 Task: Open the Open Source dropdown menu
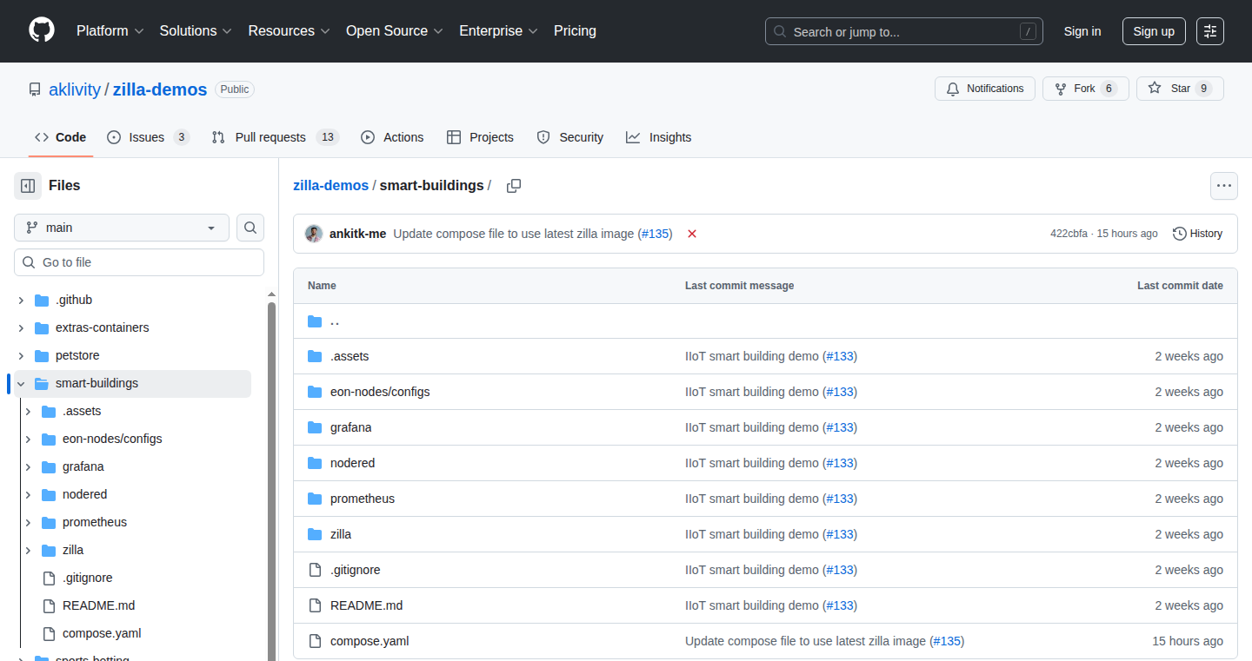(395, 30)
